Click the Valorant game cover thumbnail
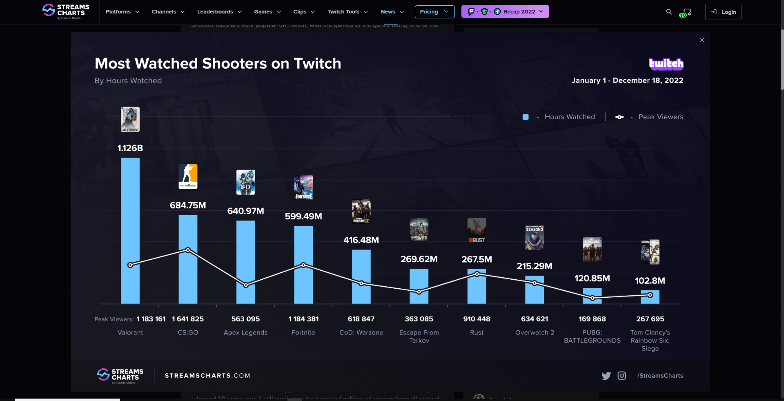 pyautogui.click(x=130, y=119)
